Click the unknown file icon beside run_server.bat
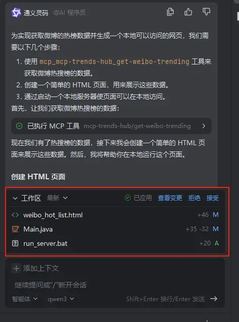Viewport: 239px width, 322px height. (x=15, y=243)
